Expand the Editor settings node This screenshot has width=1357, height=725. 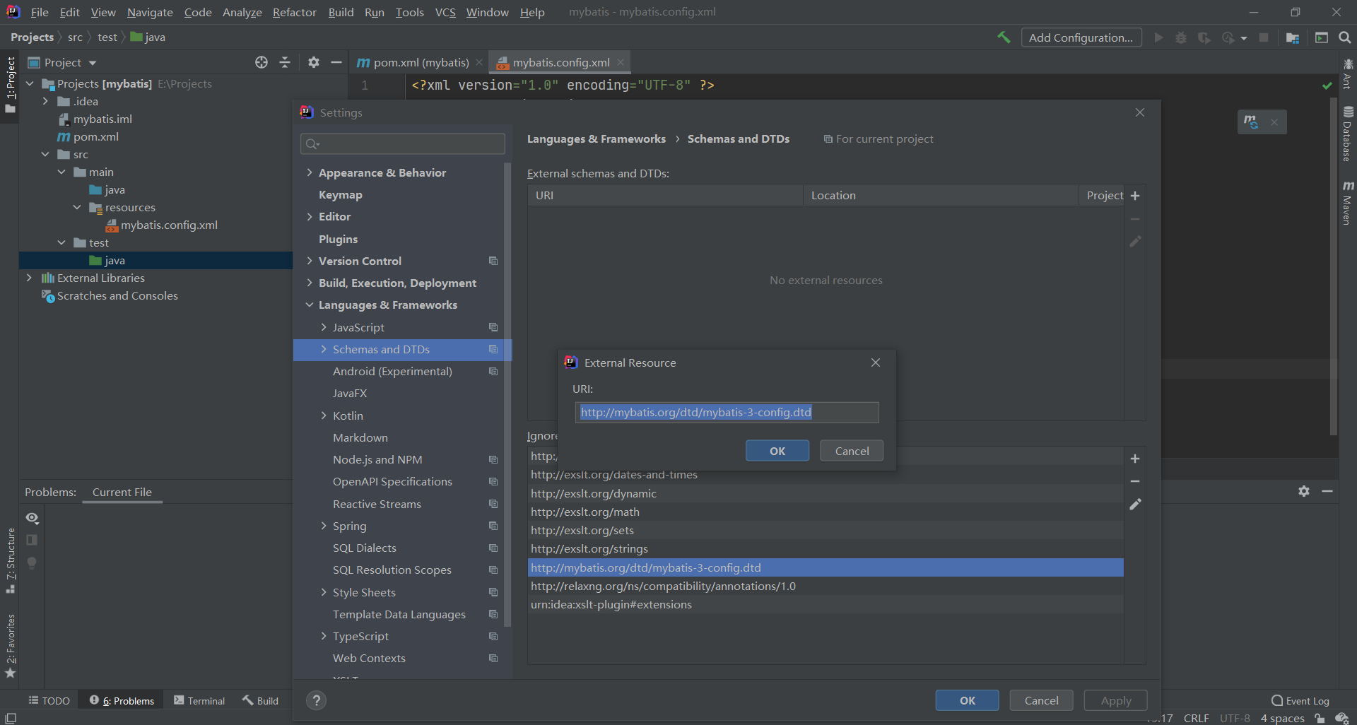click(310, 216)
